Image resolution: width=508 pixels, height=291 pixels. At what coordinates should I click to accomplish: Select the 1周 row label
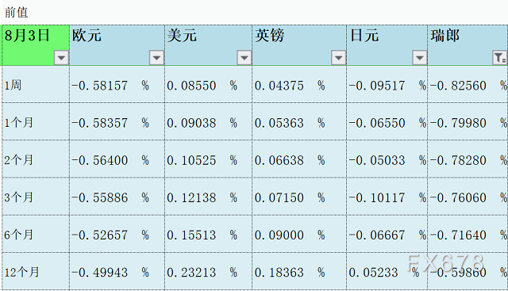[35, 85]
